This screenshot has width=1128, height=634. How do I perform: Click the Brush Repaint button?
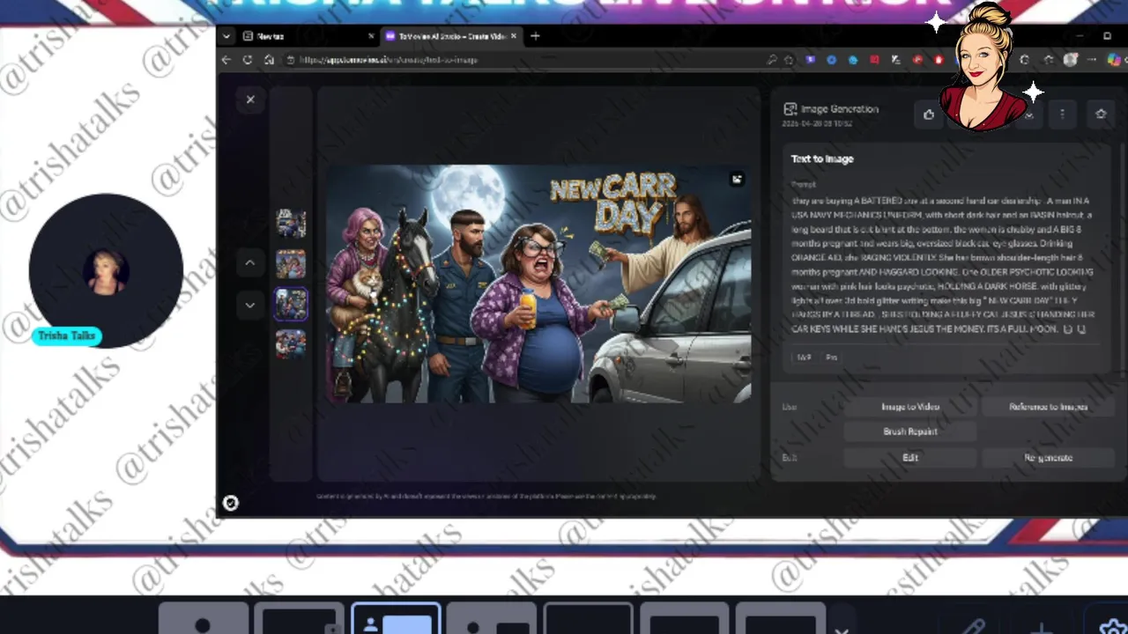click(x=910, y=431)
